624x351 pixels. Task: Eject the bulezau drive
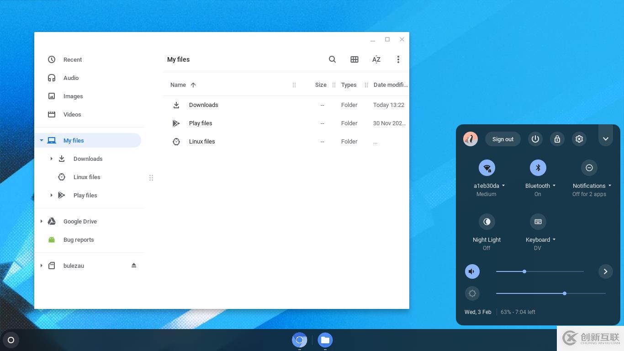(x=134, y=266)
